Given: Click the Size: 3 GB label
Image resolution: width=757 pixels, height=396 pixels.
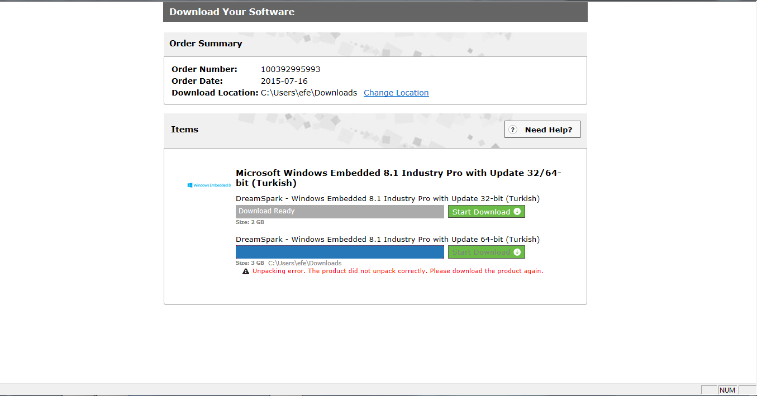Looking at the screenshot, I should point(250,263).
